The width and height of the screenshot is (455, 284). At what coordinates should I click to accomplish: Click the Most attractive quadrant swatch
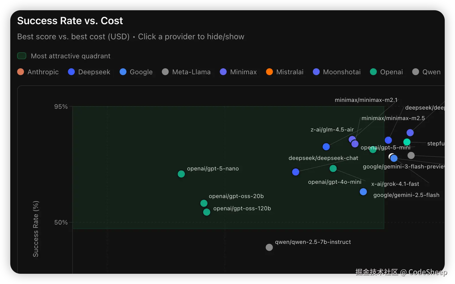(x=22, y=56)
